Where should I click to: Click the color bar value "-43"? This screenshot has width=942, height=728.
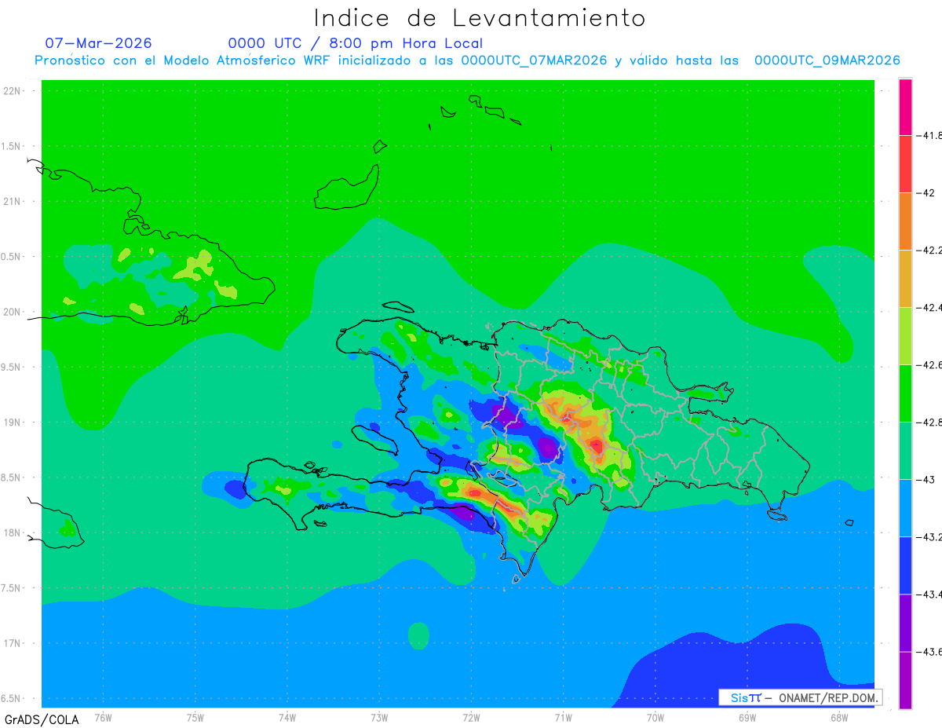click(927, 479)
